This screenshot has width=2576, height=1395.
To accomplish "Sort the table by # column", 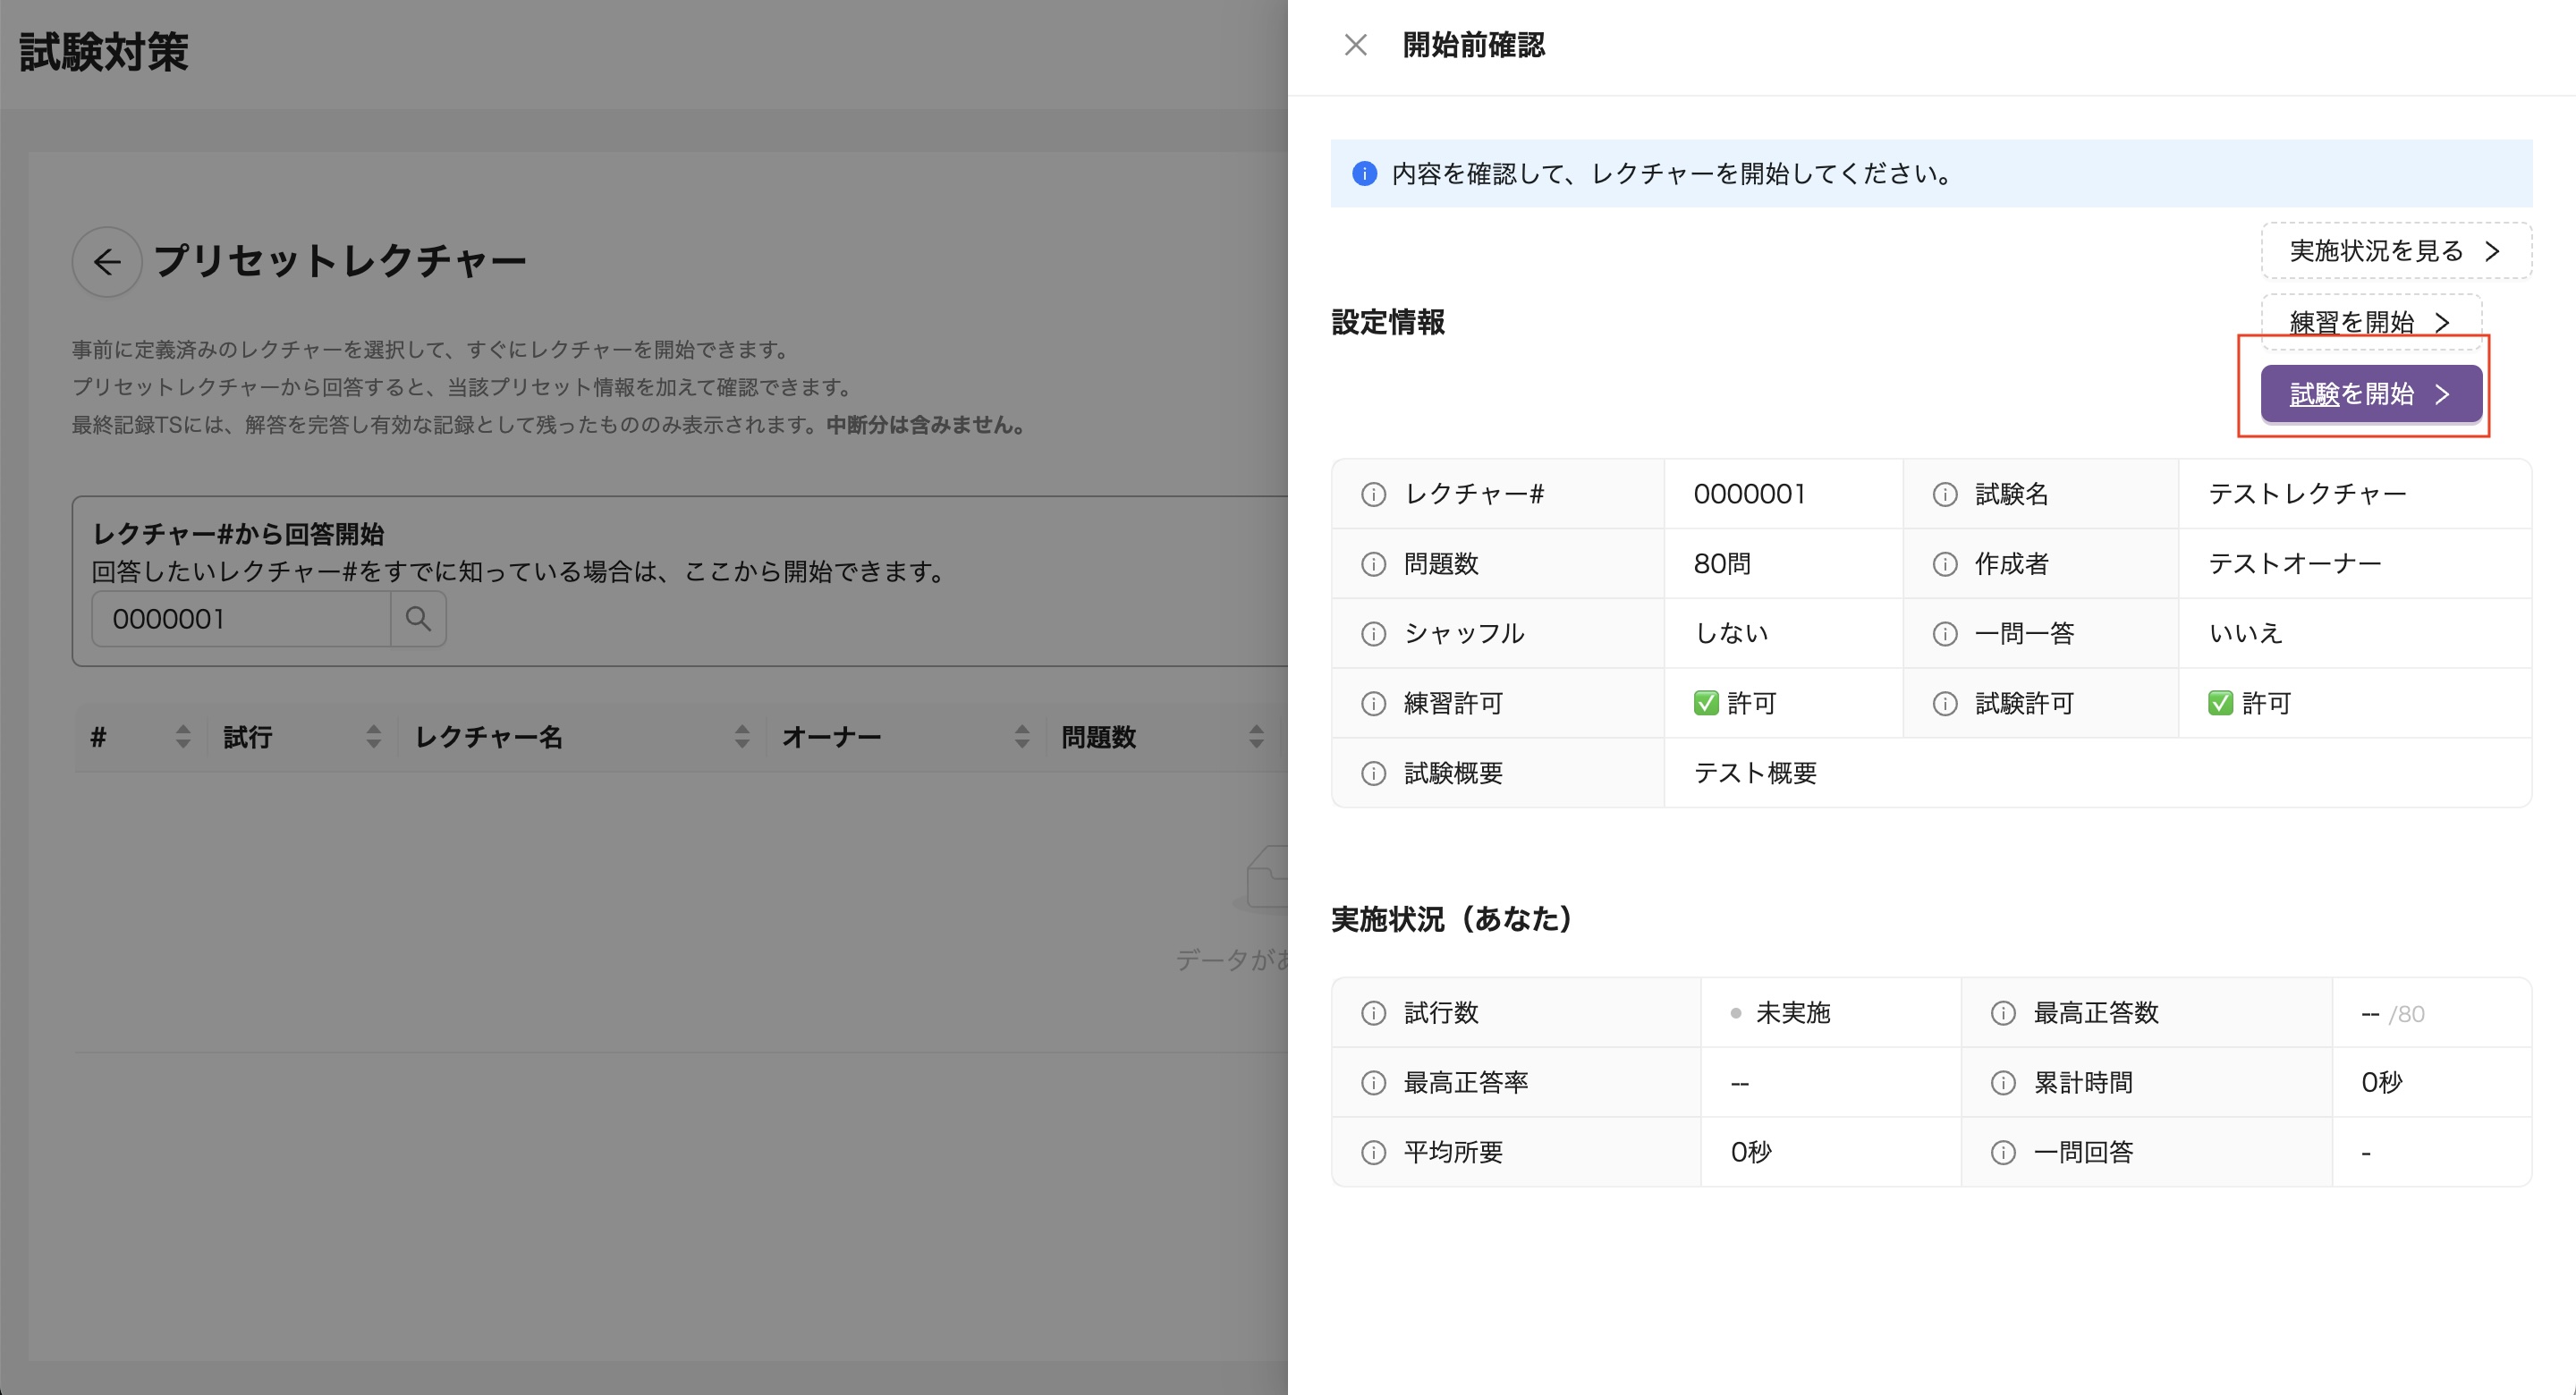I will (183, 737).
